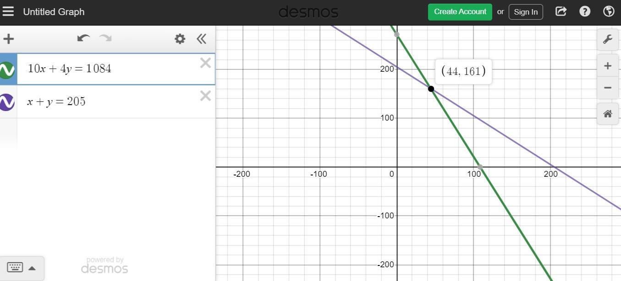
Task: Click the green line's y-intercept point
Action: (x=396, y=34)
